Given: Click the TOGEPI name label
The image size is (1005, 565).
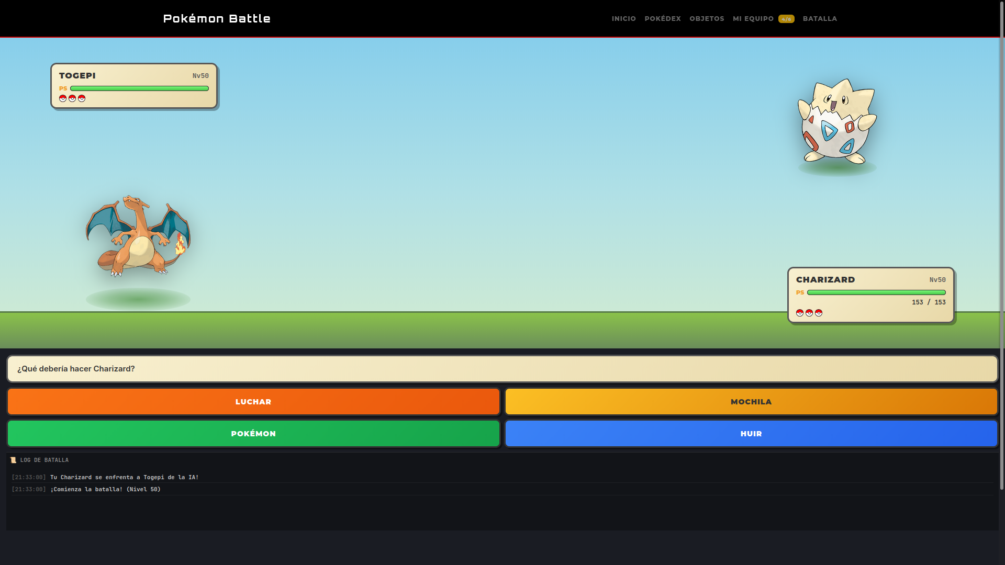Looking at the screenshot, I should [77, 76].
